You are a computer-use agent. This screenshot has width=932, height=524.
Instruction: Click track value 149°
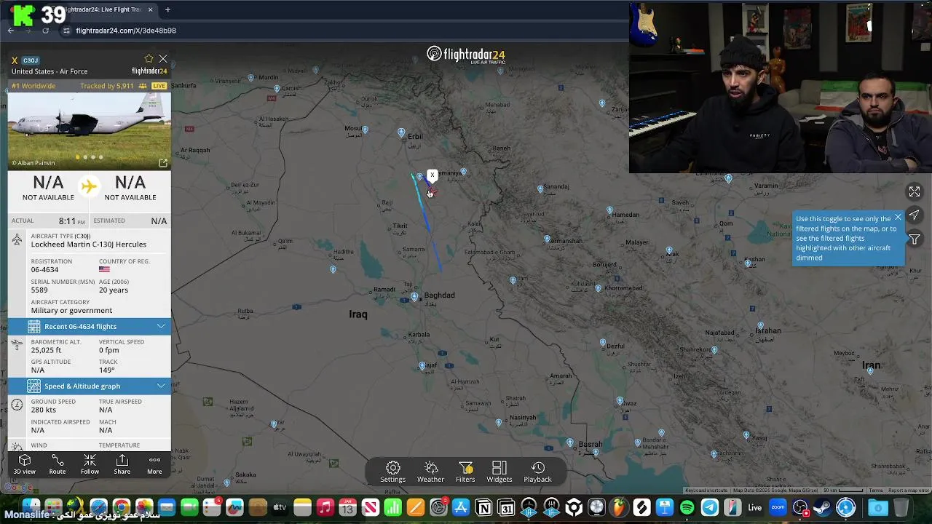pos(107,370)
